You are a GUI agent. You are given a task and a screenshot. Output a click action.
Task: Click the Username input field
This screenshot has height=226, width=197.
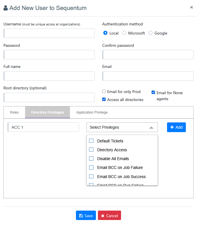coord(49,33)
